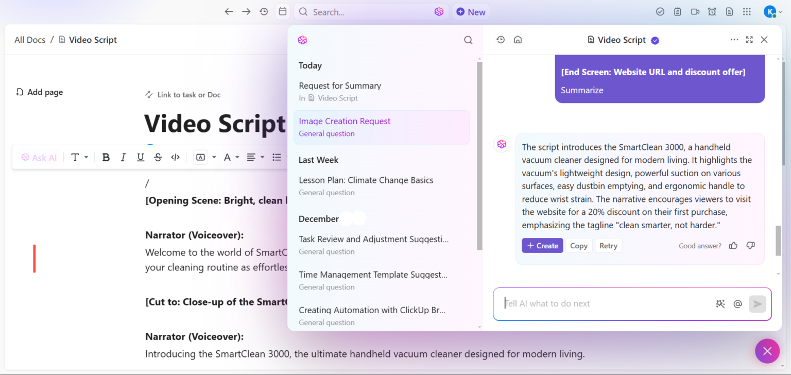Screen dimensions: 791x375
Task: Click the @ mention icon in the AI input
Action: pos(737,304)
